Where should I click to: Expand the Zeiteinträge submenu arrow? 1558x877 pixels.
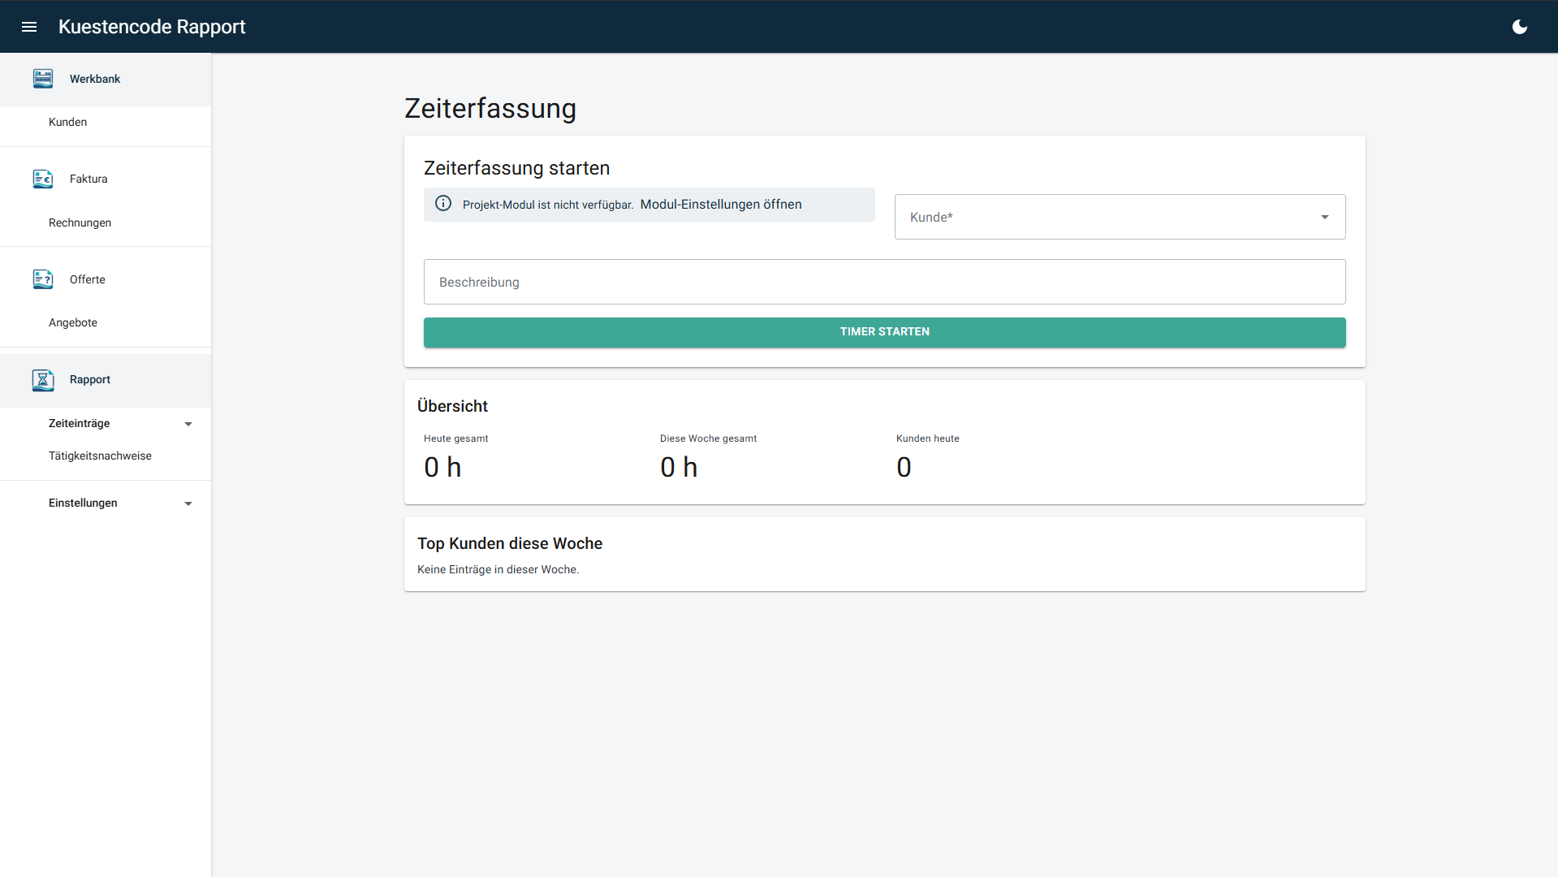[188, 424]
